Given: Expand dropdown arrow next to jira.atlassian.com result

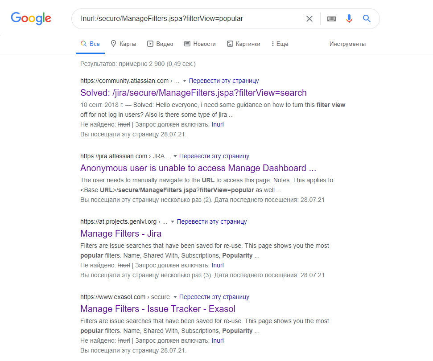Looking at the screenshot, I should coord(175,156).
